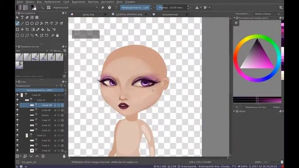
Task: Toggle visibility of layer Слой 38
Action: point(17,110)
